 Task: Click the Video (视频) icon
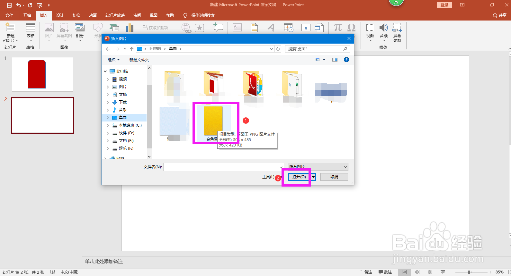pyautogui.click(x=370, y=28)
